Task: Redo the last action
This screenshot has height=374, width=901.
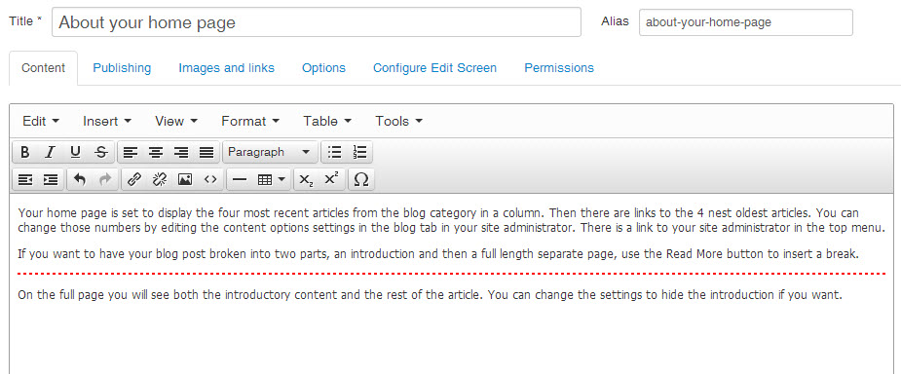Action: pos(105,180)
